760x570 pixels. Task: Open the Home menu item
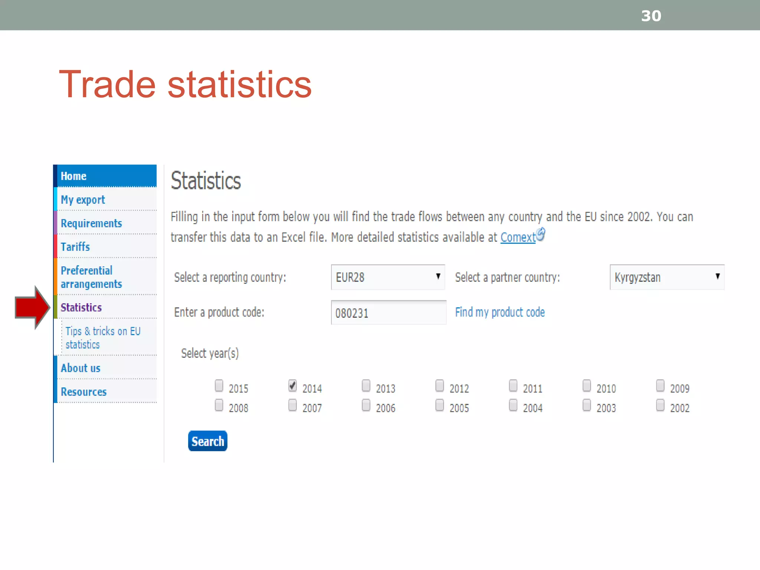click(x=73, y=176)
